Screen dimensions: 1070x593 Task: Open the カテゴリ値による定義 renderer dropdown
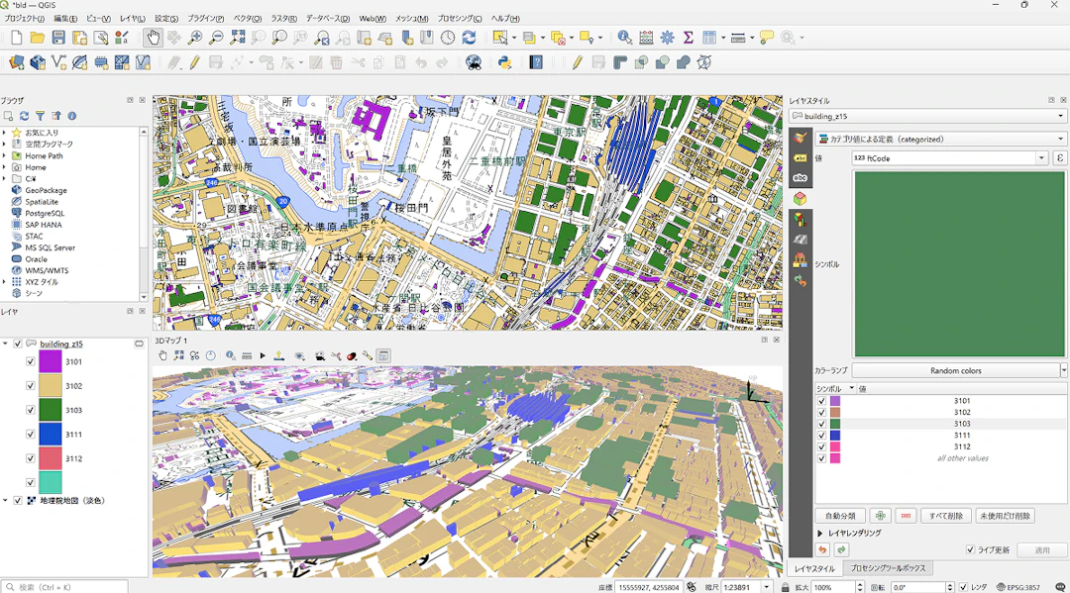[940, 139]
